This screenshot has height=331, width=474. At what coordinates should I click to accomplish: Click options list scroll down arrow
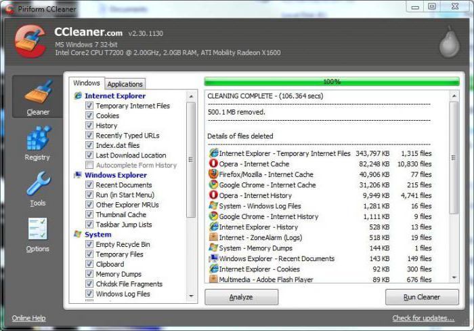pos(191,296)
